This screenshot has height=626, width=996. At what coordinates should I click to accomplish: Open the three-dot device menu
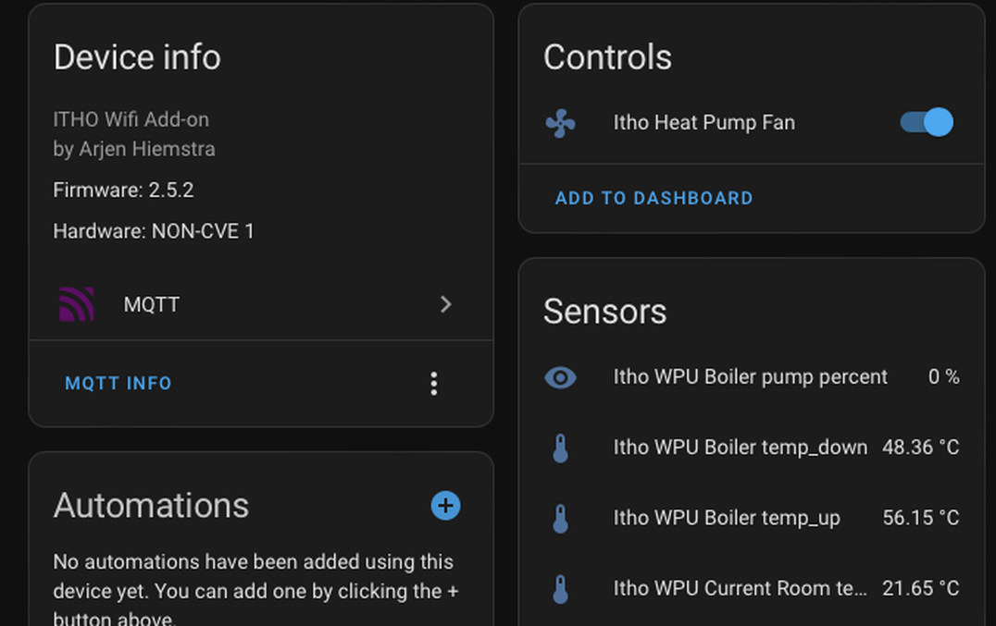tap(434, 384)
